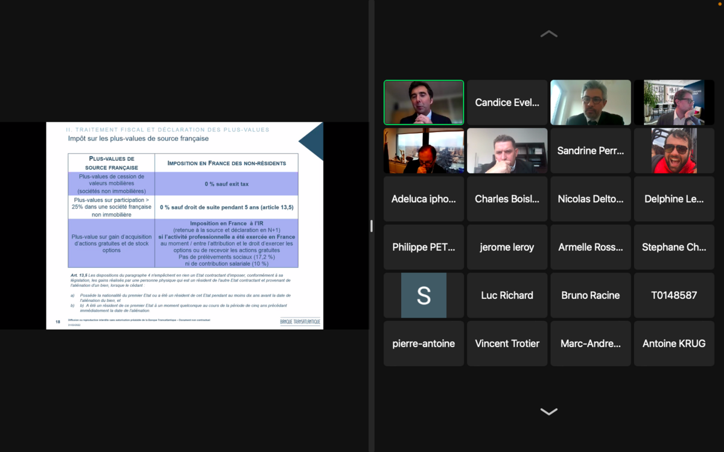Open the shared presentation slide

click(x=185, y=226)
